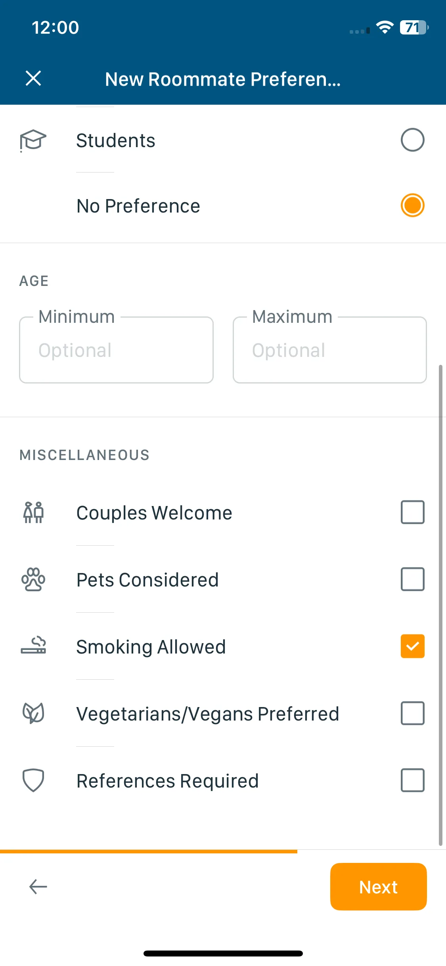This screenshot has width=446, height=966.
Task: Check the References Required box
Action: pyautogui.click(x=412, y=780)
